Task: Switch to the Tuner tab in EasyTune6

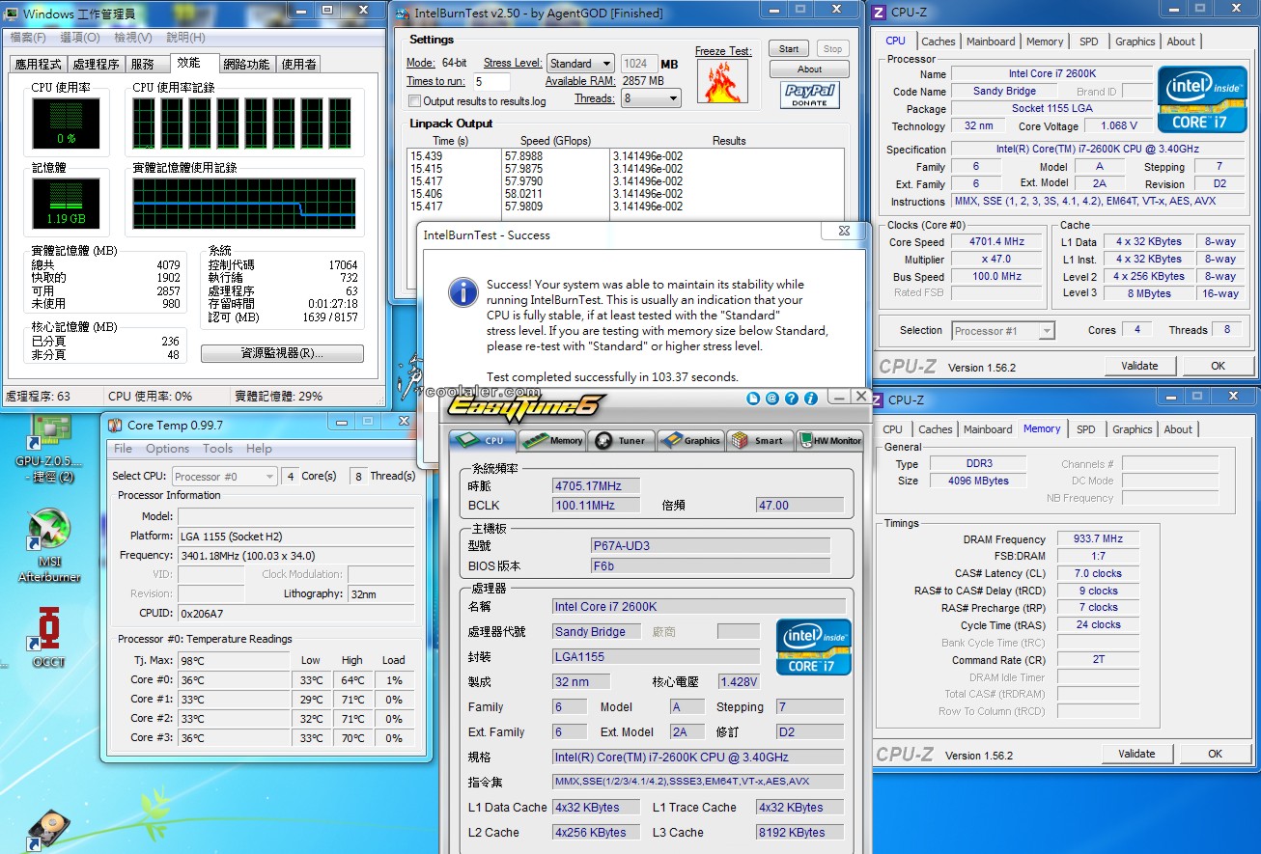Action: point(622,441)
